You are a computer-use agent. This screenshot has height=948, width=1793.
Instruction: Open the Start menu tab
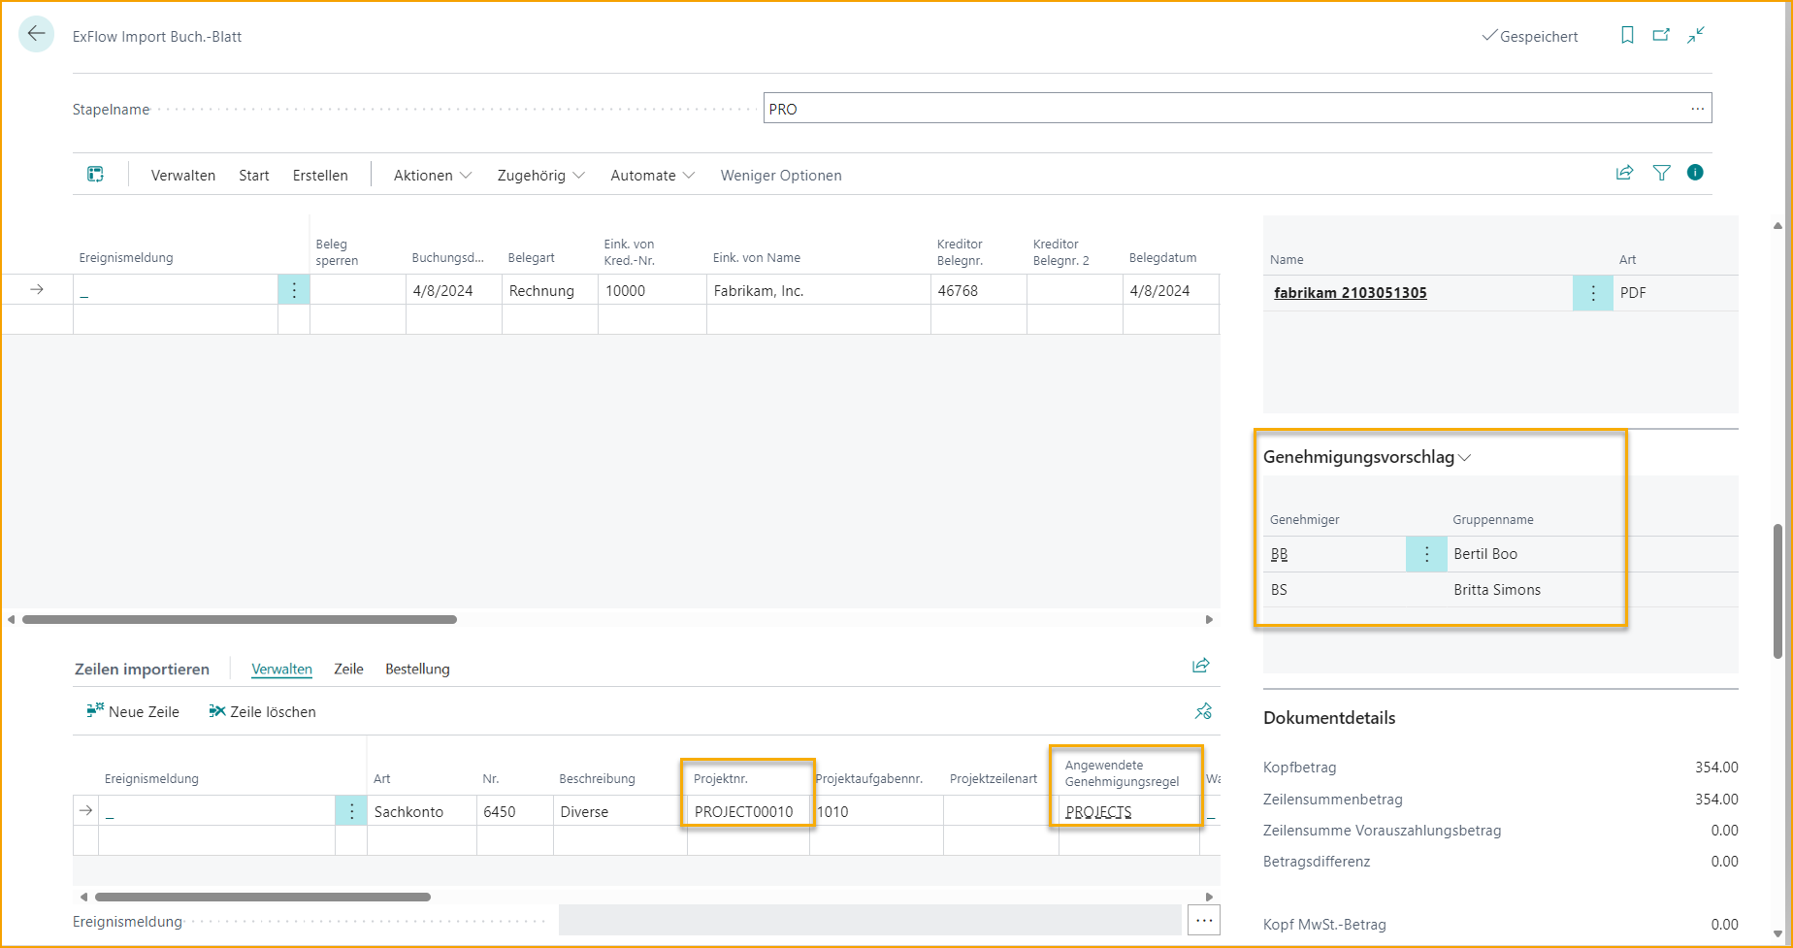254,175
